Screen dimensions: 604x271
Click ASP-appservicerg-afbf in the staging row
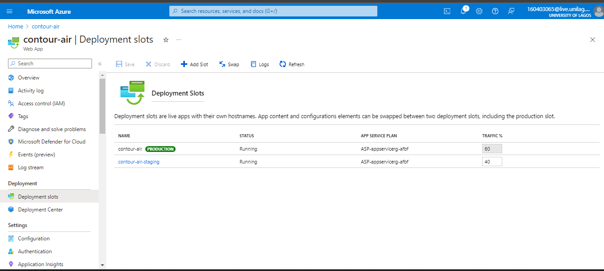(384, 162)
